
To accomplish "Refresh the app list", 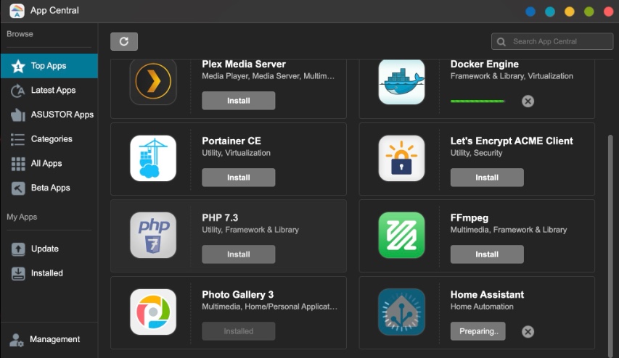I will tap(124, 41).
